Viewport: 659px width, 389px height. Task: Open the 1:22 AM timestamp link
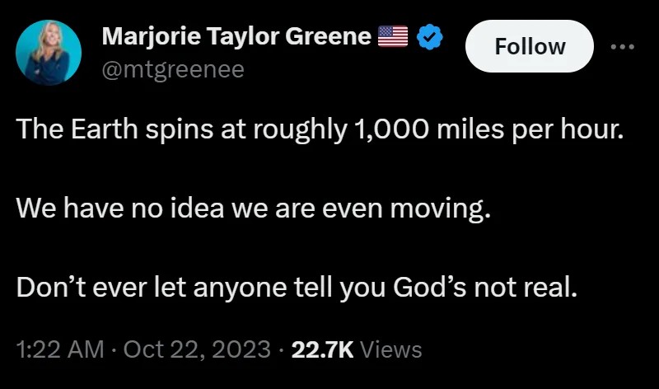pos(60,349)
